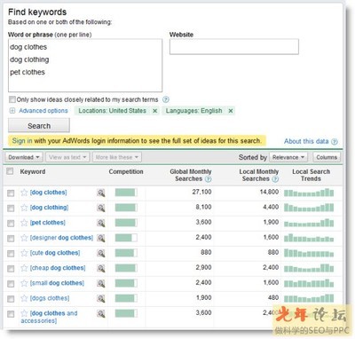
Task: Sort by Global Monthly Searches header
Action: (x=191, y=176)
